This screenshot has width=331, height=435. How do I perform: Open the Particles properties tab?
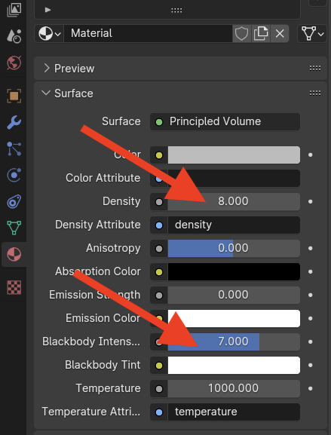point(14,149)
